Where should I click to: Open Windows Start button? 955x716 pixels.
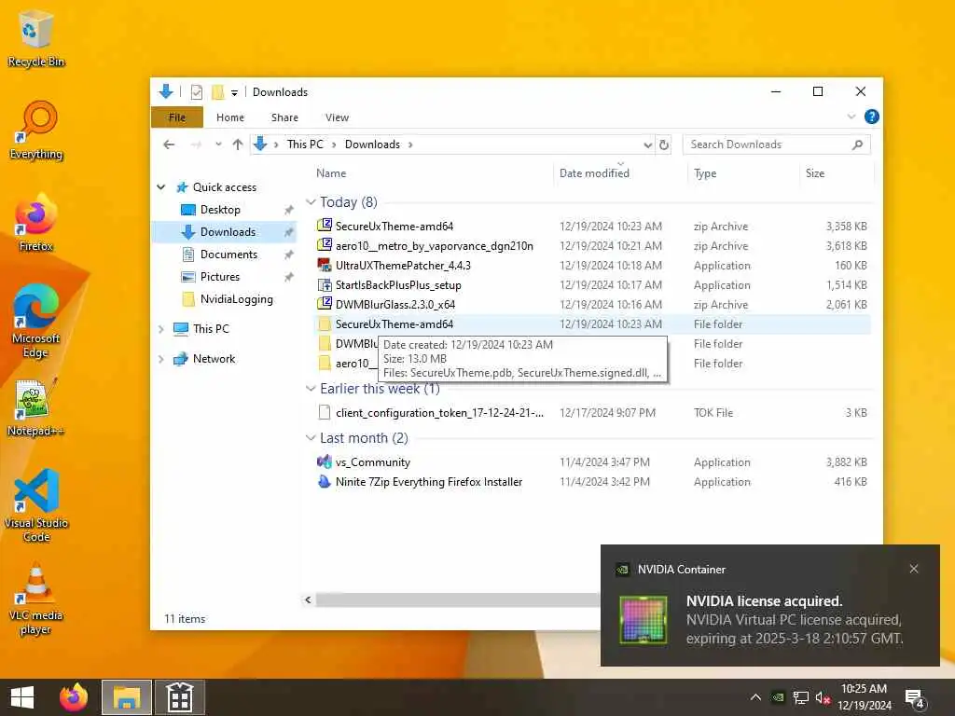point(22,697)
